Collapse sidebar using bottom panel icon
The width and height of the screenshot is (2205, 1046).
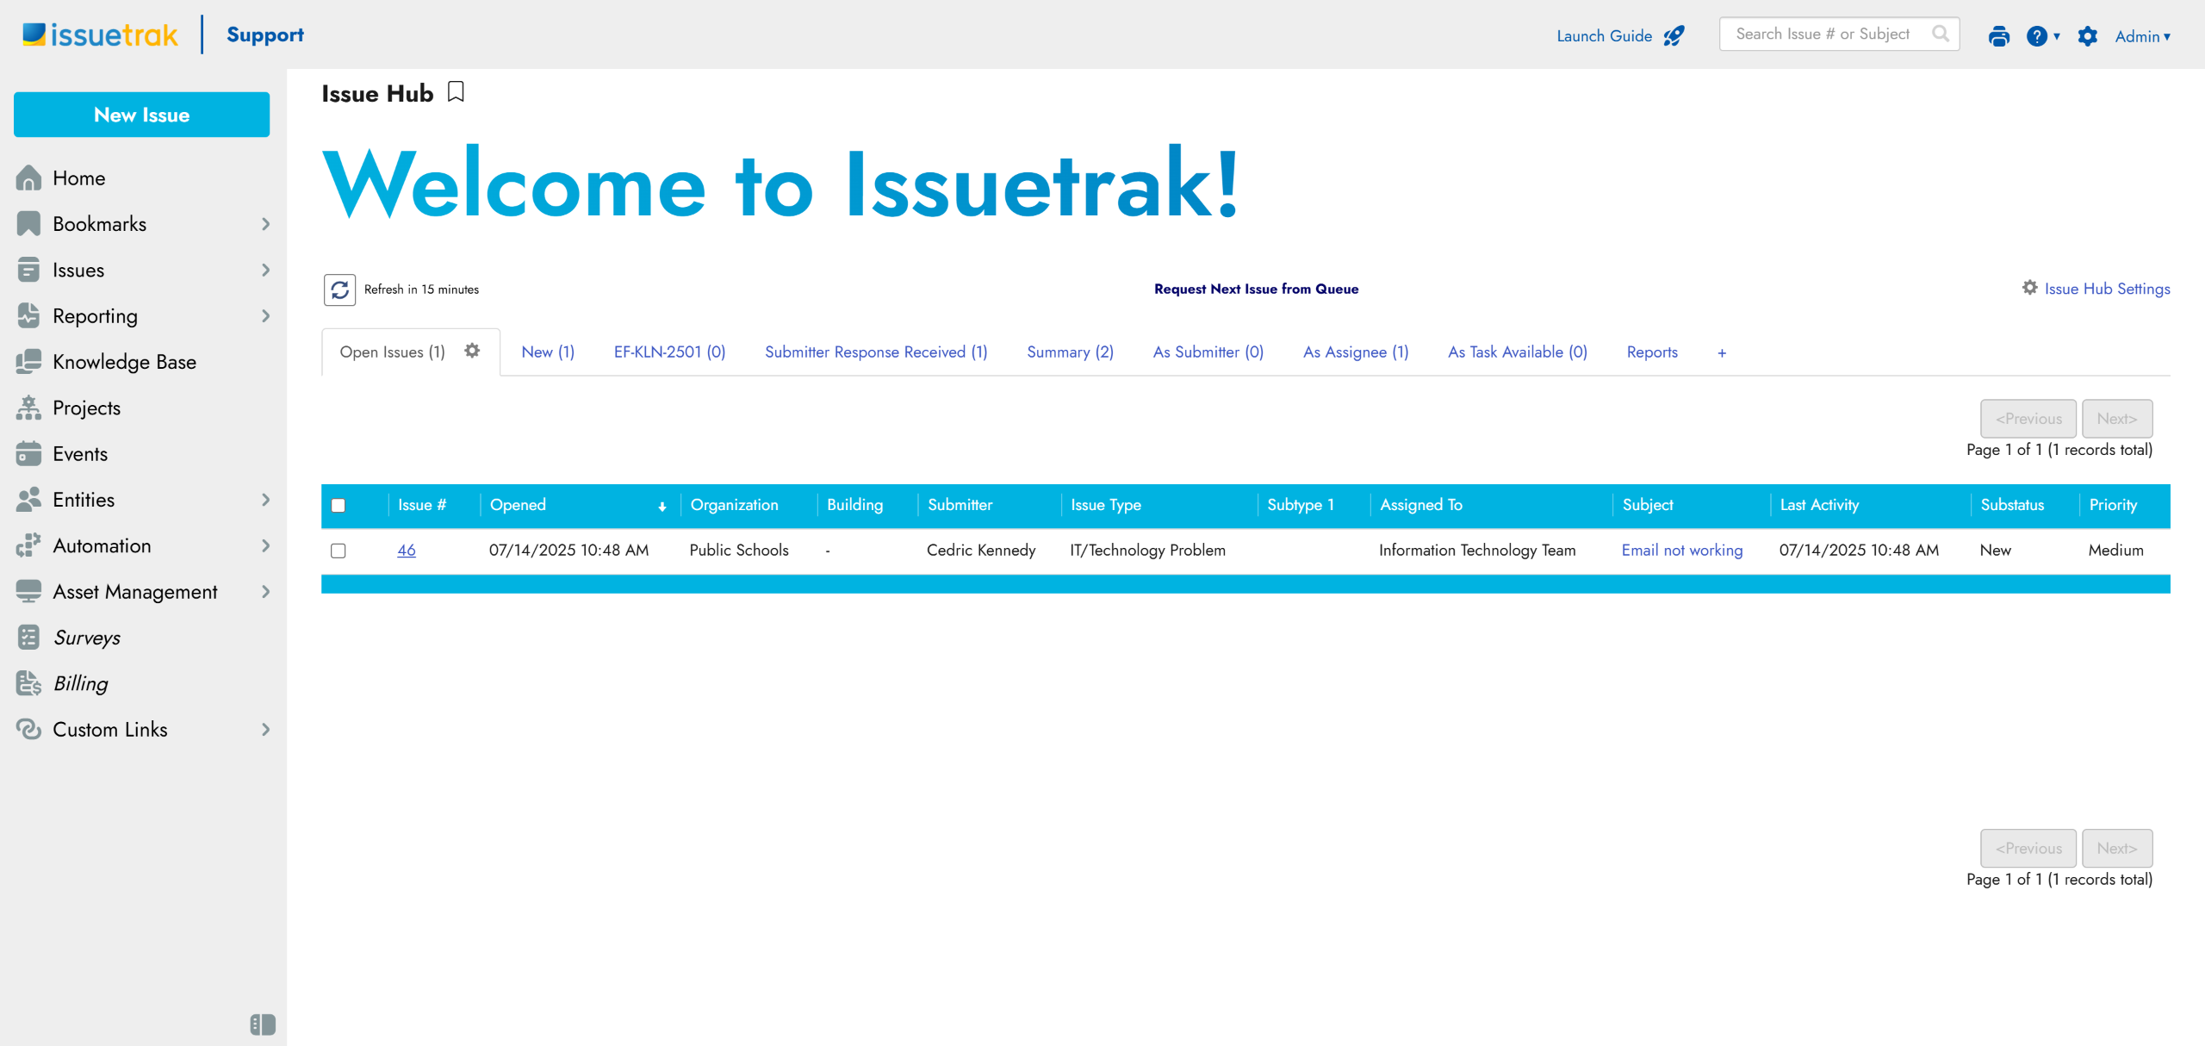click(263, 1024)
